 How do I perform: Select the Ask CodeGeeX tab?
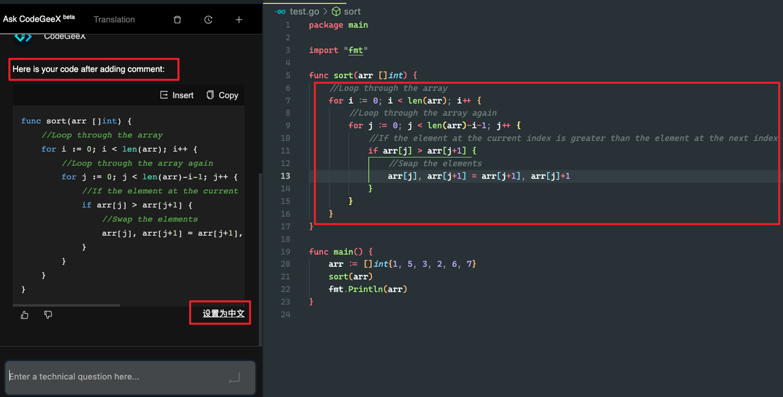pyautogui.click(x=38, y=19)
